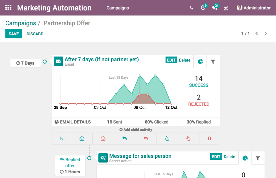Open the Administrator user menu
Viewport: 276px width, 178px height.
pyautogui.click(x=254, y=8)
